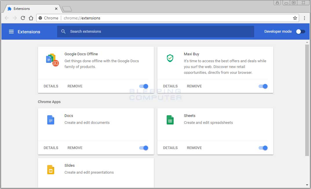Viewport: 311px width, 189px height.
Task: Click the Maxi Buy shield icon
Action: point(170,58)
